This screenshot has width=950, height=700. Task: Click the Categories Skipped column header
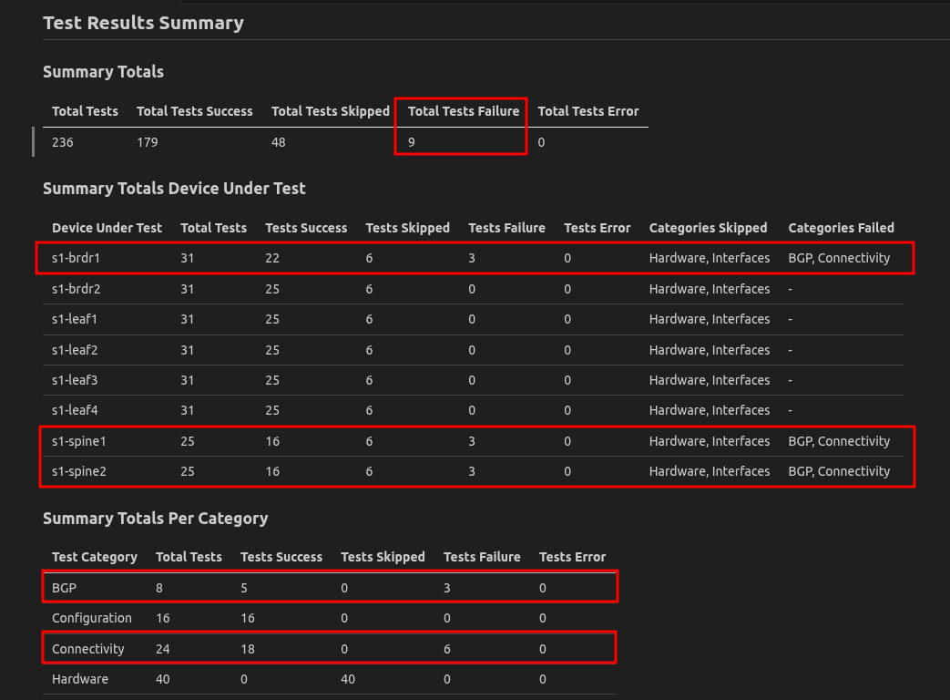coord(708,228)
